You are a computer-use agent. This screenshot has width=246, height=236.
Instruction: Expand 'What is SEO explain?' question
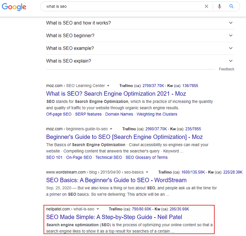click(140, 61)
